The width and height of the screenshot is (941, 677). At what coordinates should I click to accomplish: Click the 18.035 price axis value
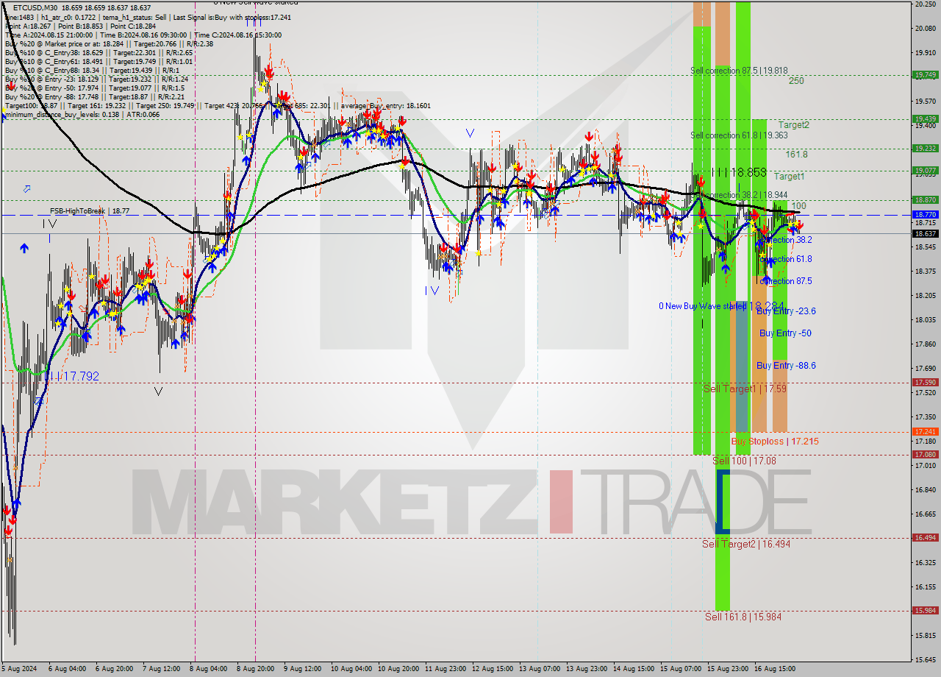coord(925,320)
